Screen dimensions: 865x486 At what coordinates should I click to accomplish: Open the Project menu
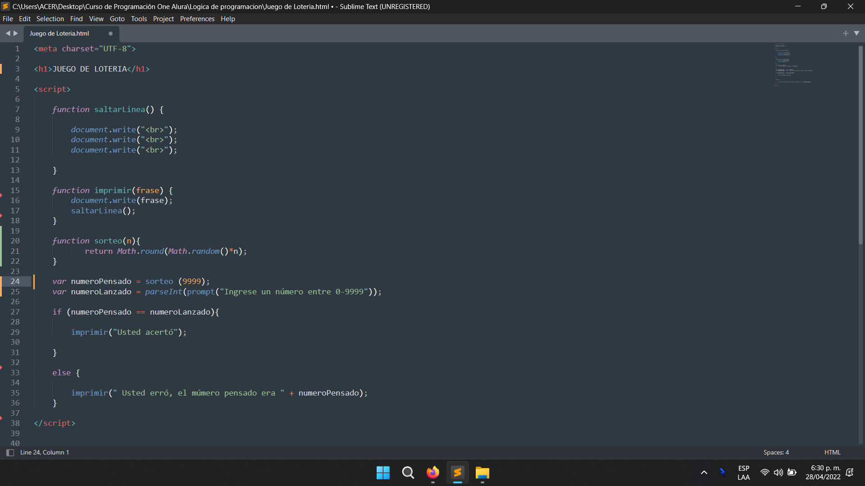[163, 19]
